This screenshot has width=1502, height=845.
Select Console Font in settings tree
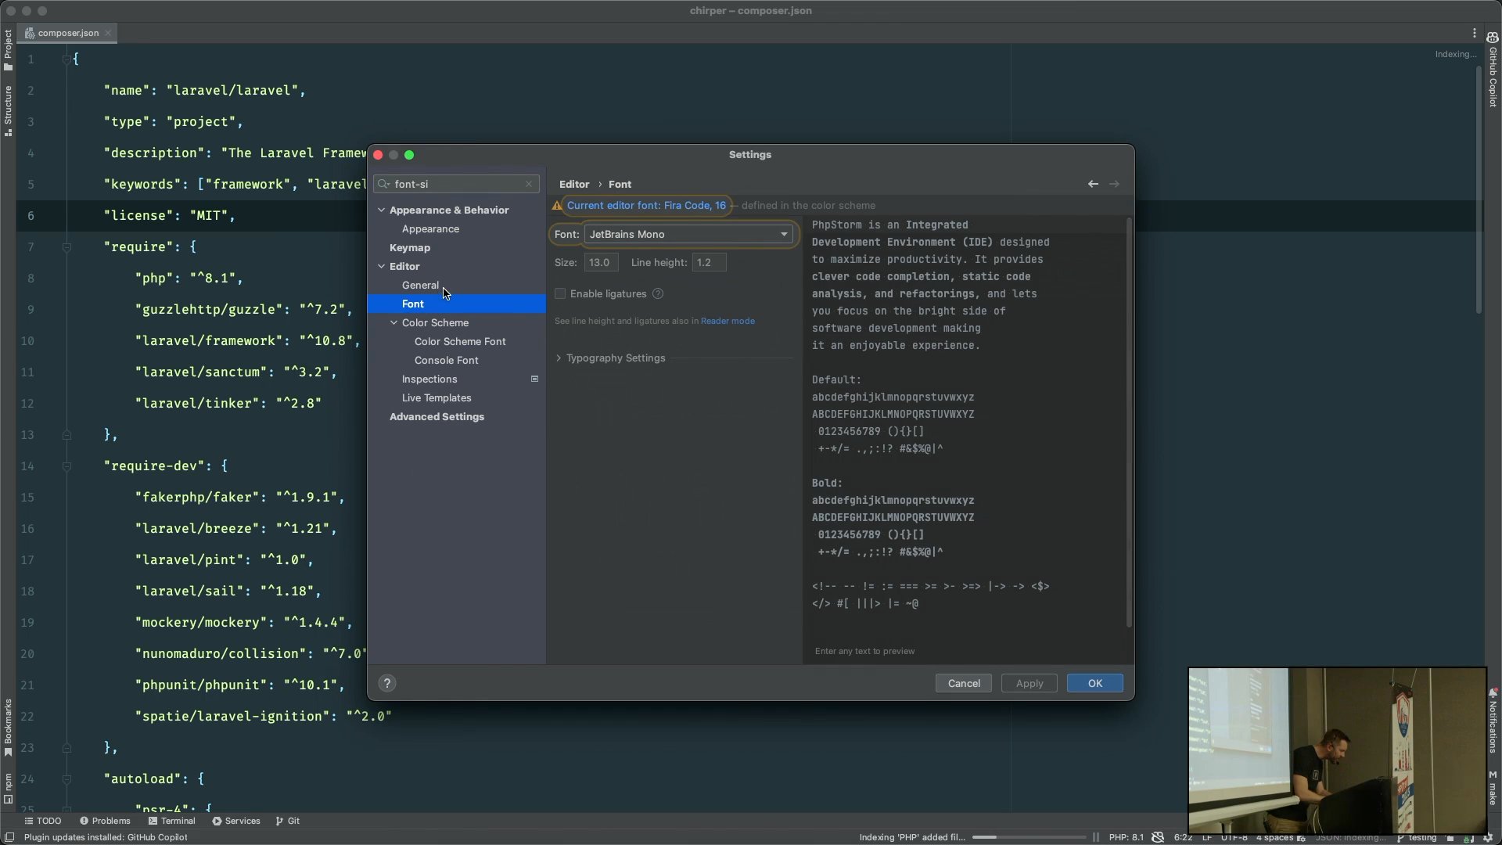click(x=446, y=360)
